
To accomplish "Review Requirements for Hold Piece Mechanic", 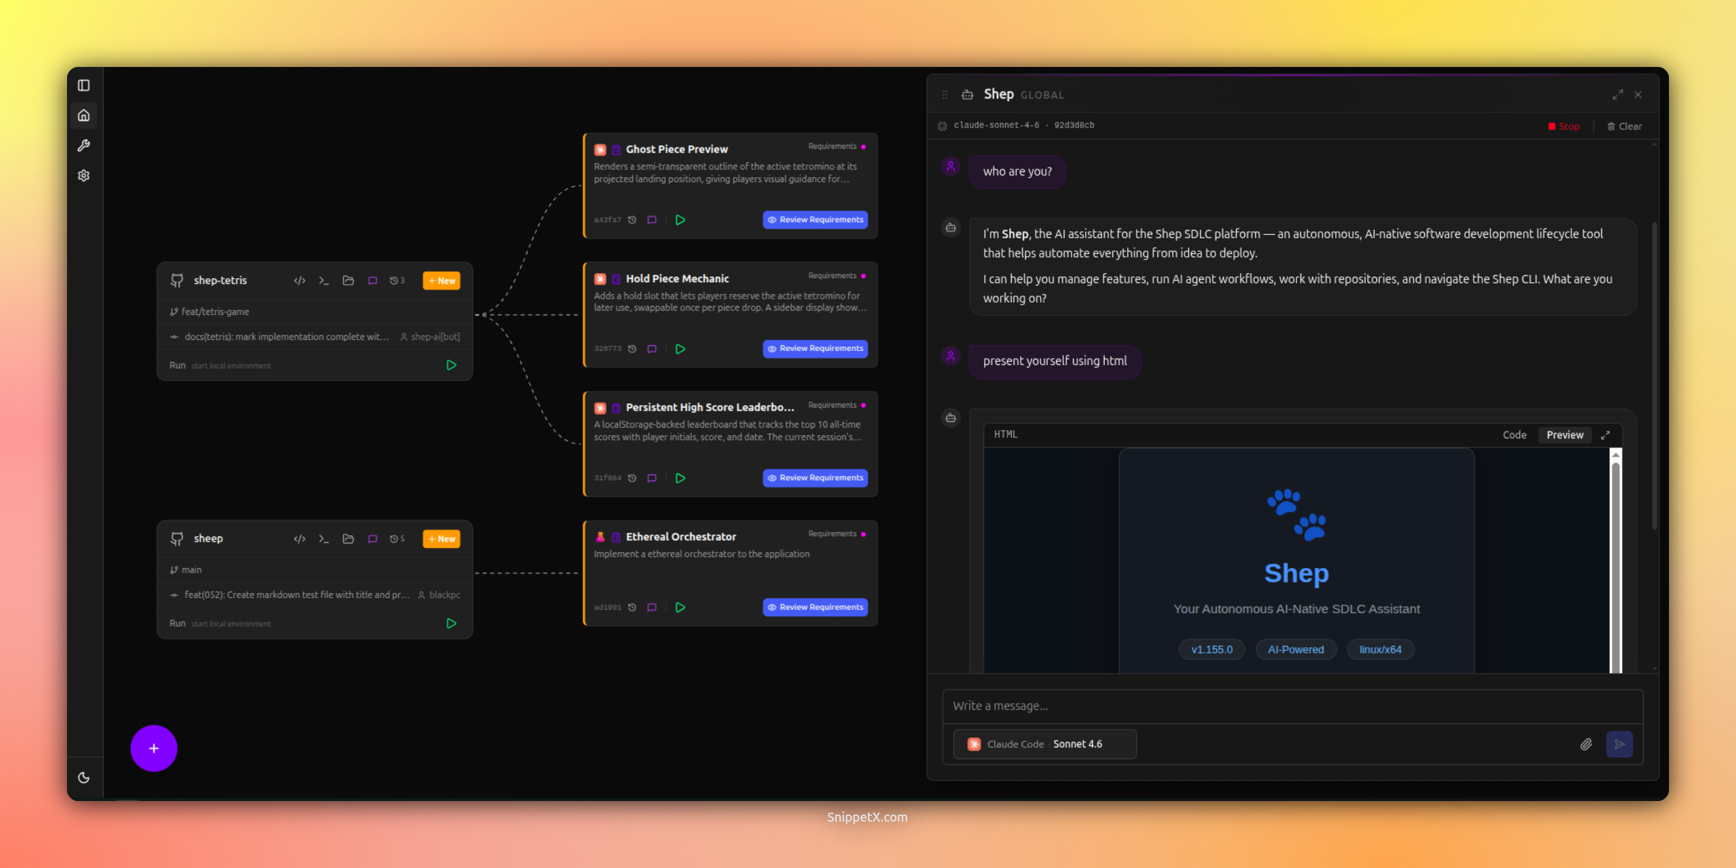I will click(815, 349).
